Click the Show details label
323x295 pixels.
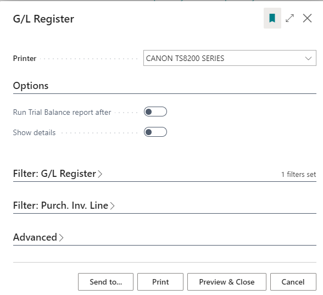tap(34, 132)
